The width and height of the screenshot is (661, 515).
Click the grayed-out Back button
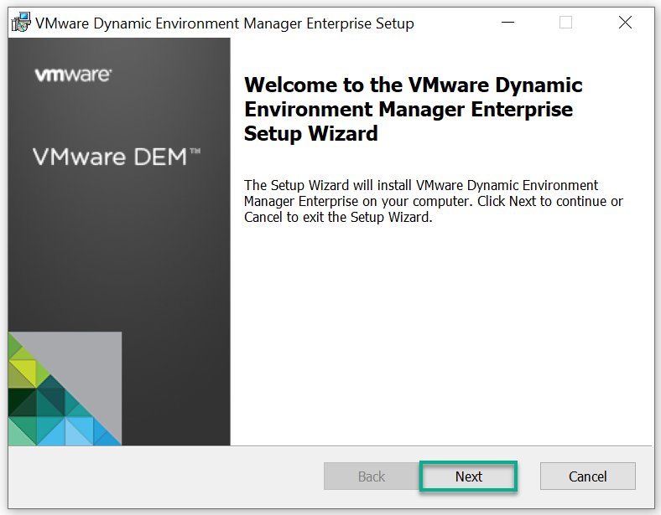click(x=372, y=476)
